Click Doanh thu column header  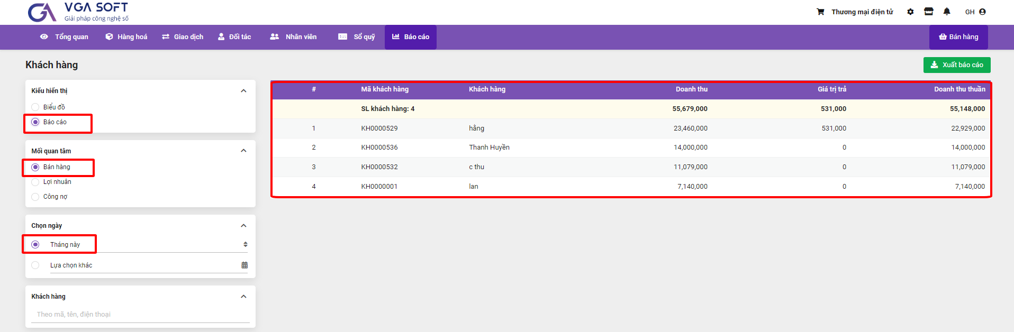[x=691, y=89]
